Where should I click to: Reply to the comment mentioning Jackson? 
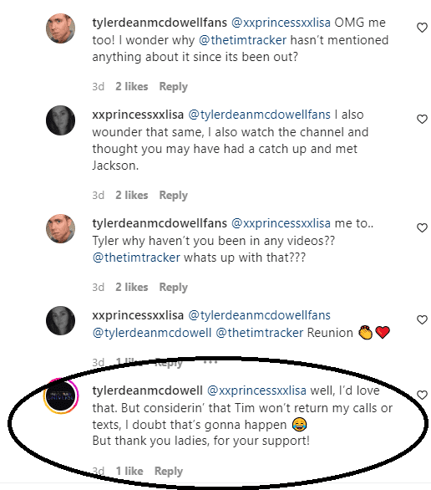pyautogui.click(x=174, y=196)
